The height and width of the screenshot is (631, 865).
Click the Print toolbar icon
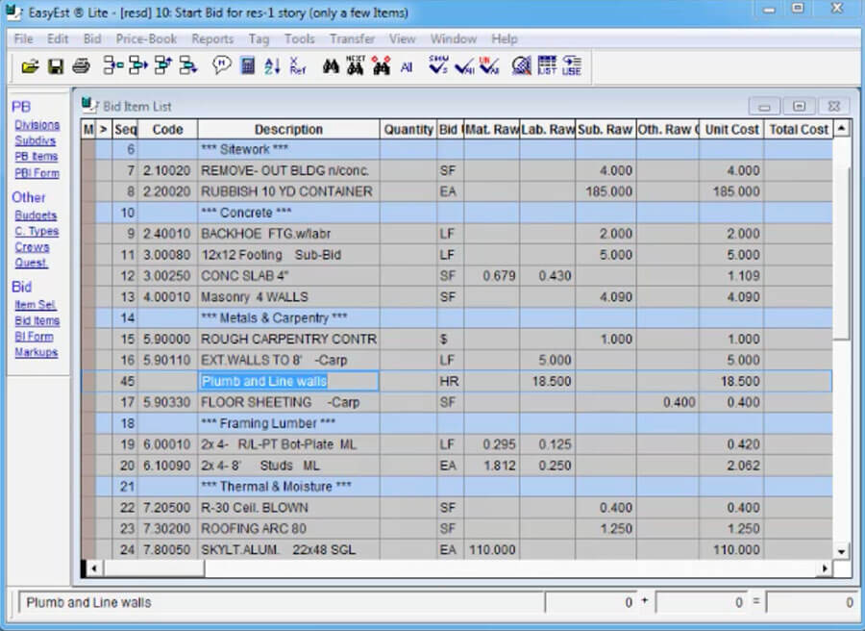click(x=81, y=65)
